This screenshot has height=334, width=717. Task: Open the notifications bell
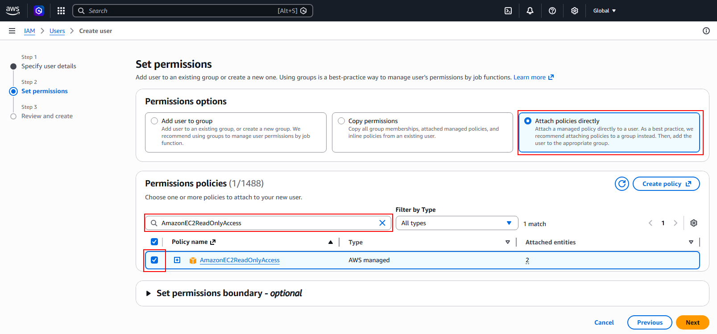(x=530, y=11)
